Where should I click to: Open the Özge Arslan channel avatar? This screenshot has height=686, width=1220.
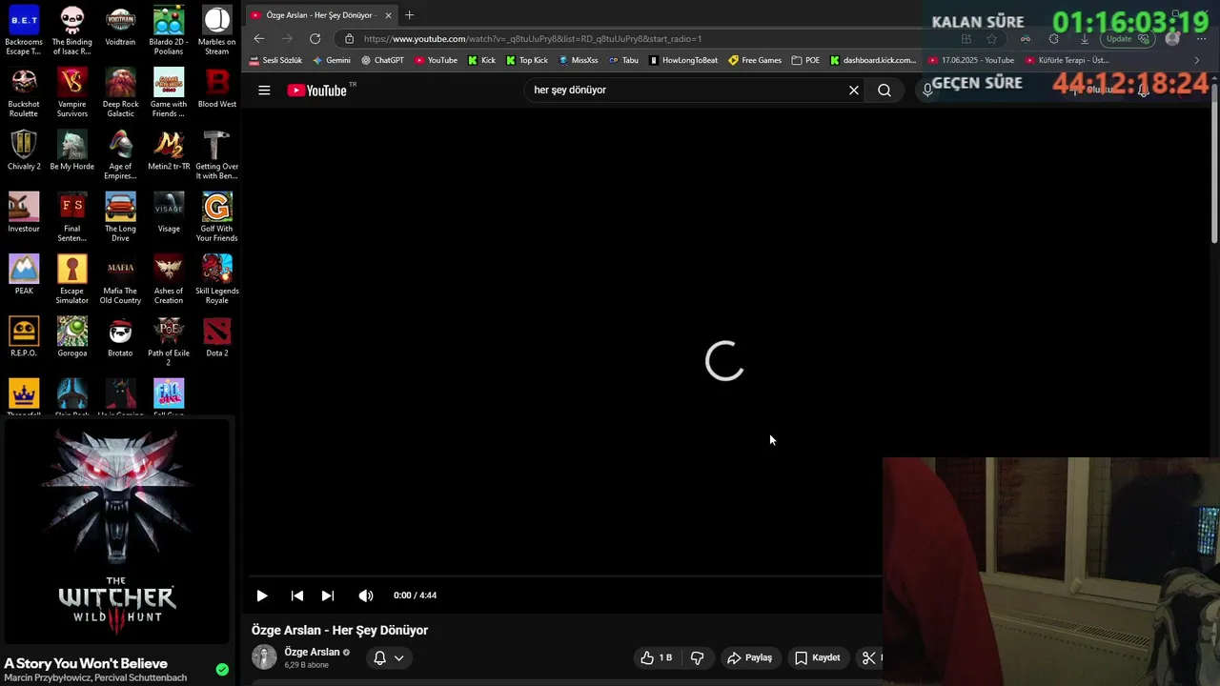[x=264, y=656]
